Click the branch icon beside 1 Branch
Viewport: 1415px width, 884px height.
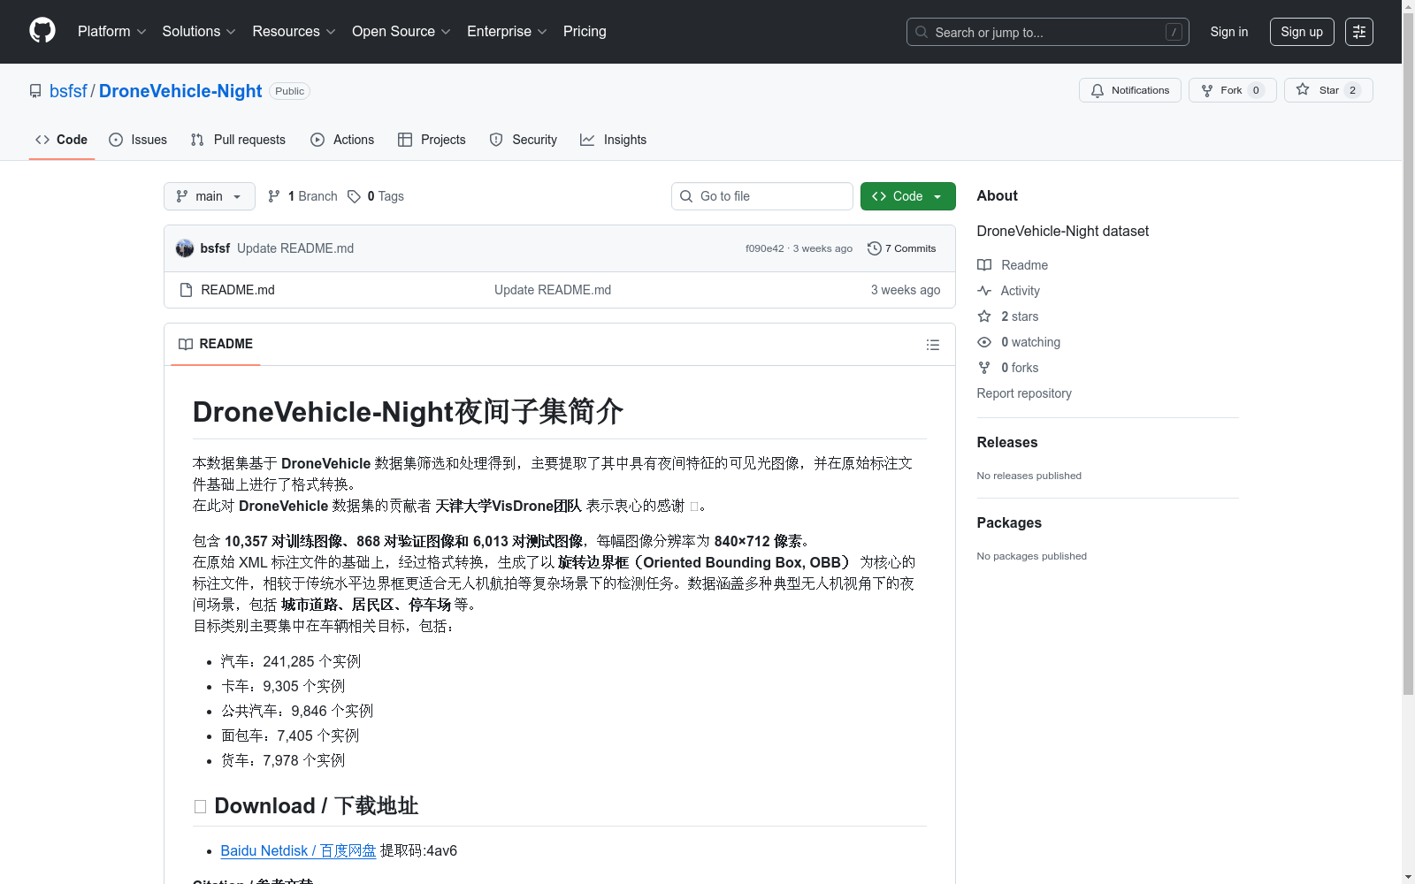pos(274,196)
